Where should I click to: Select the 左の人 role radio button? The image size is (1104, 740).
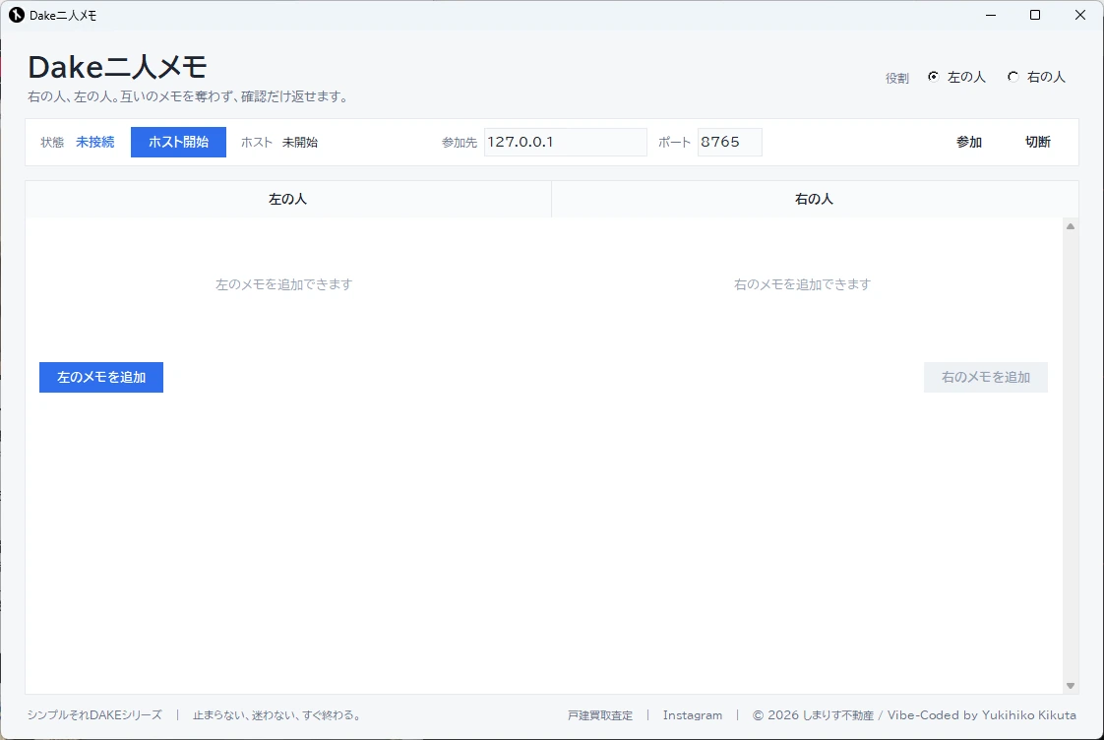[x=934, y=77]
